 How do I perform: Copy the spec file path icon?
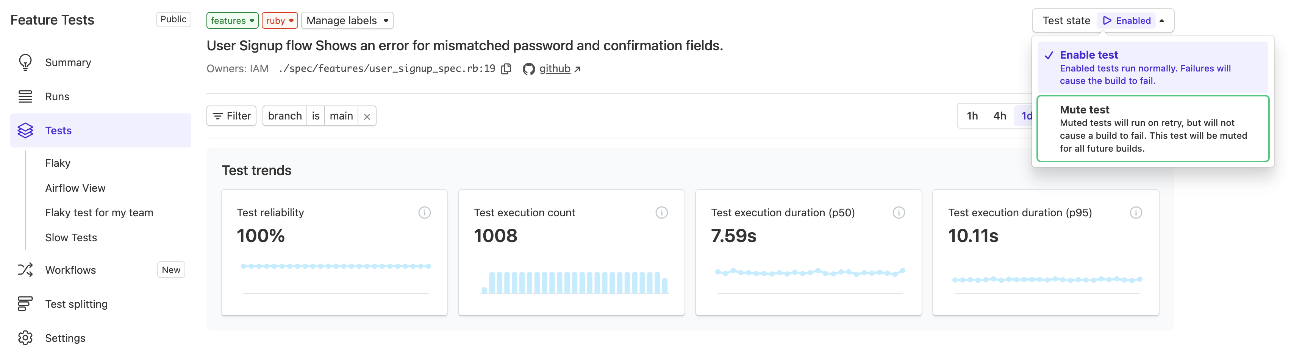506,69
